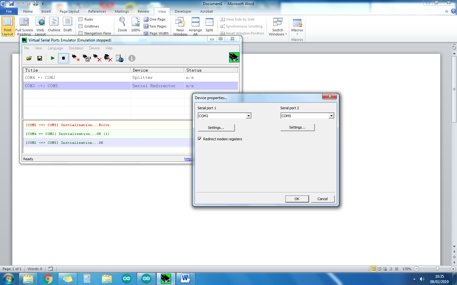Open emulator Device menu

point(95,48)
